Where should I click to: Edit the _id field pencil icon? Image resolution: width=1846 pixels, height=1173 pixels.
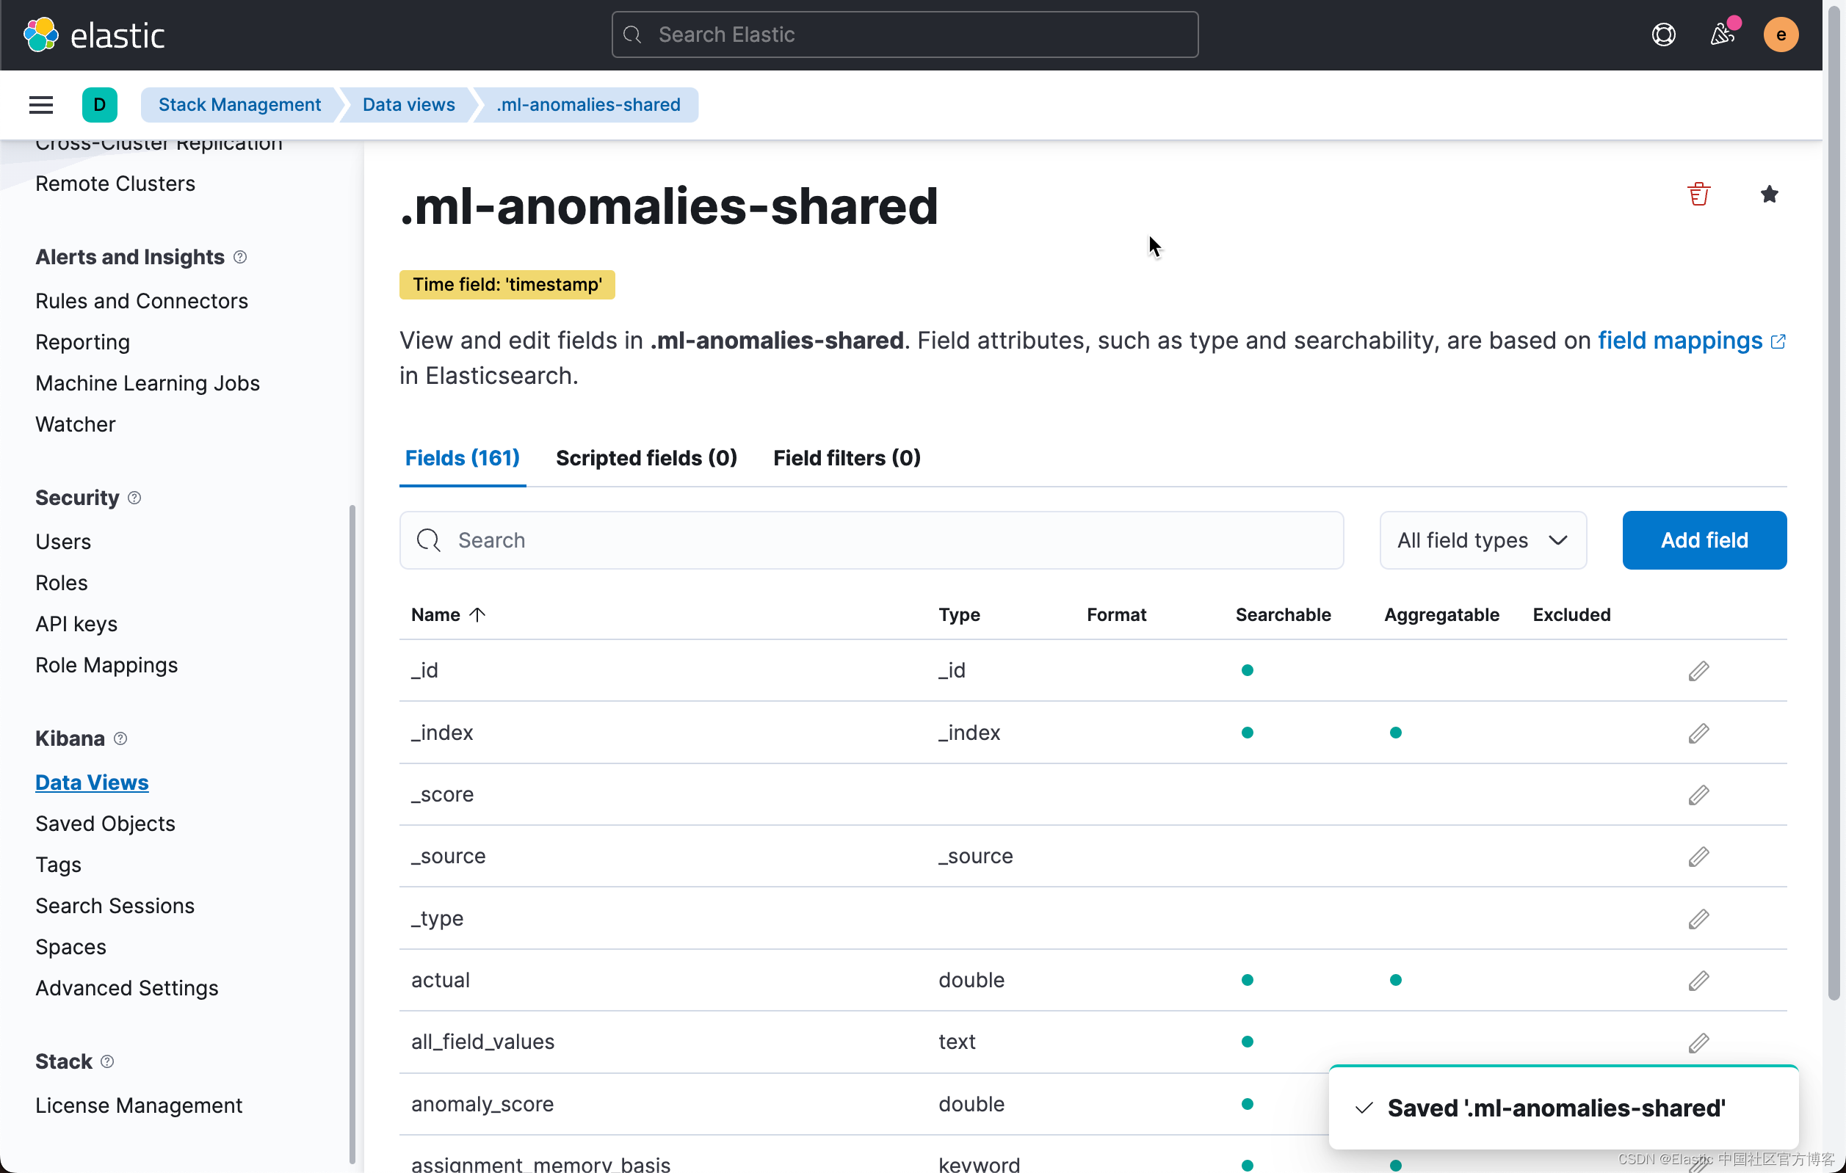coord(1698,670)
